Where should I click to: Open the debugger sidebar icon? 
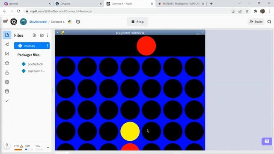[7, 54]
